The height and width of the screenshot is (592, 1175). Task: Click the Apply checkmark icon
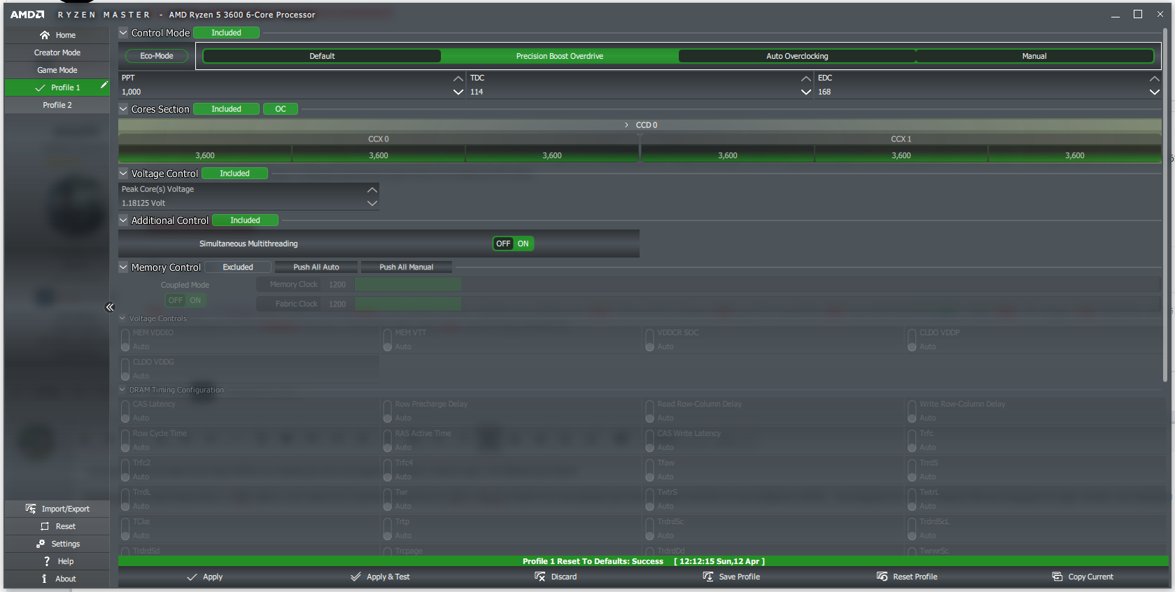click(192, 577)
